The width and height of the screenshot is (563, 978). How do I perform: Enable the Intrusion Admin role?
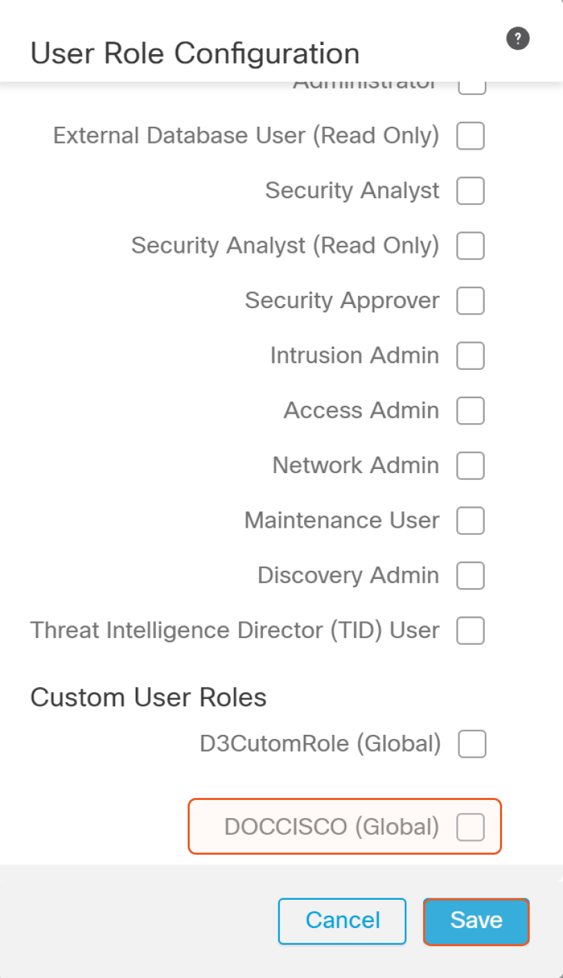click(x=470, y=356)
